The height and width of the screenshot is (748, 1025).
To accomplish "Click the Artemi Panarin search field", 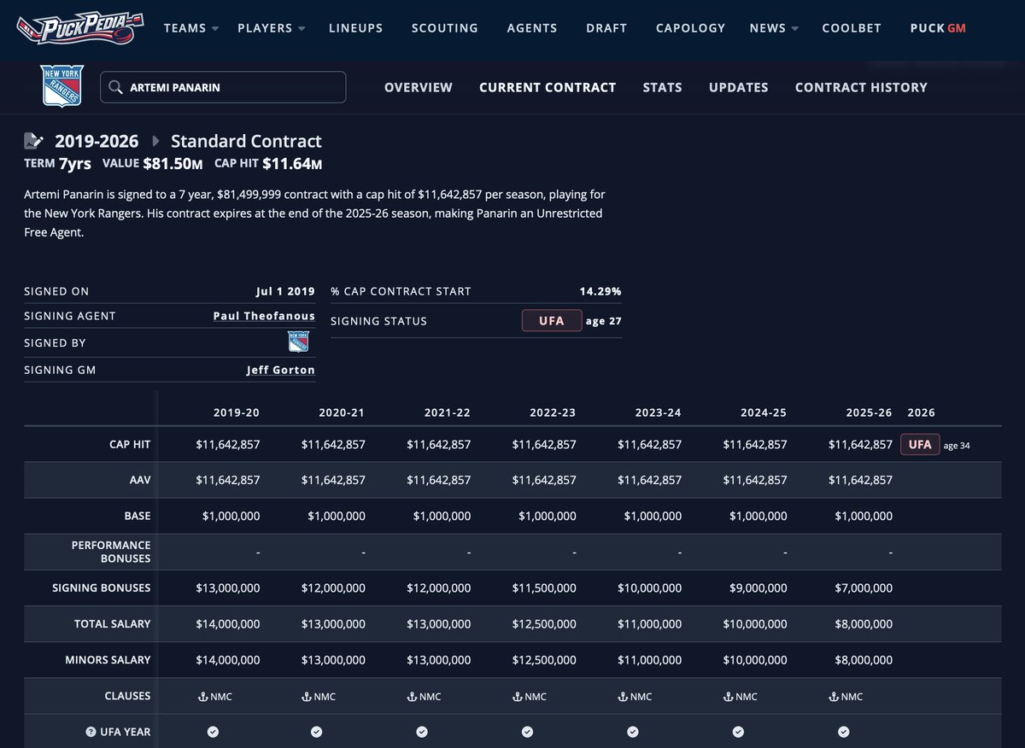I will click(x=223, y=87).
